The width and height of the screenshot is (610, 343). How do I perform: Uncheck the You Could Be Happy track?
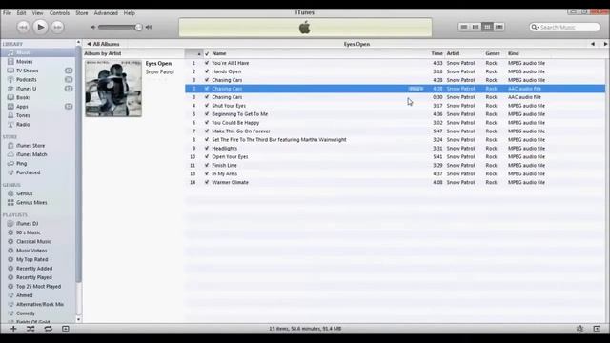[207, 123]
